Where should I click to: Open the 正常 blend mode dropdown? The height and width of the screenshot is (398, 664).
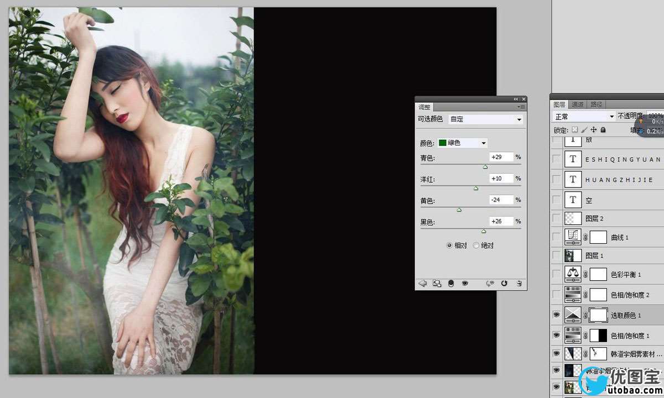coord(584,117)
